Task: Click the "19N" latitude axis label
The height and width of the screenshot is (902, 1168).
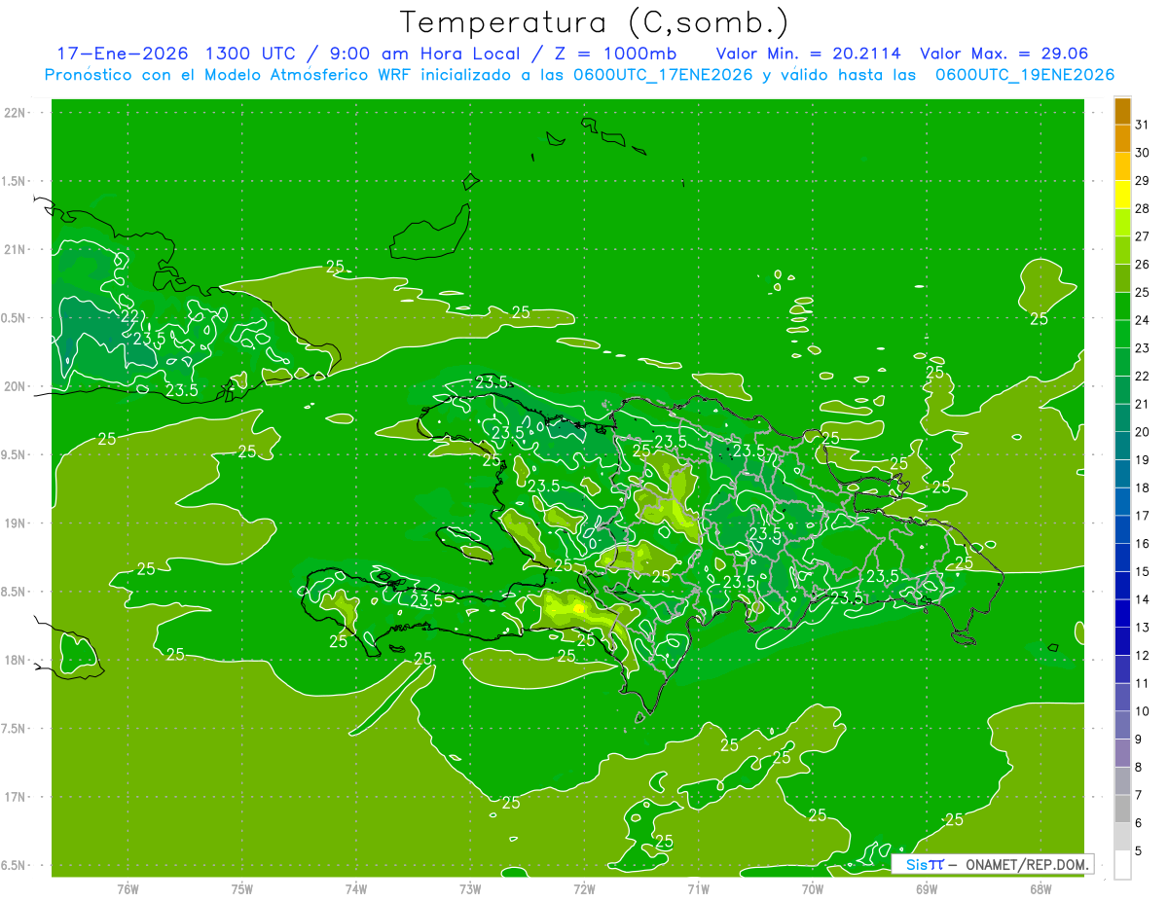Action: [x=16, y=523]
